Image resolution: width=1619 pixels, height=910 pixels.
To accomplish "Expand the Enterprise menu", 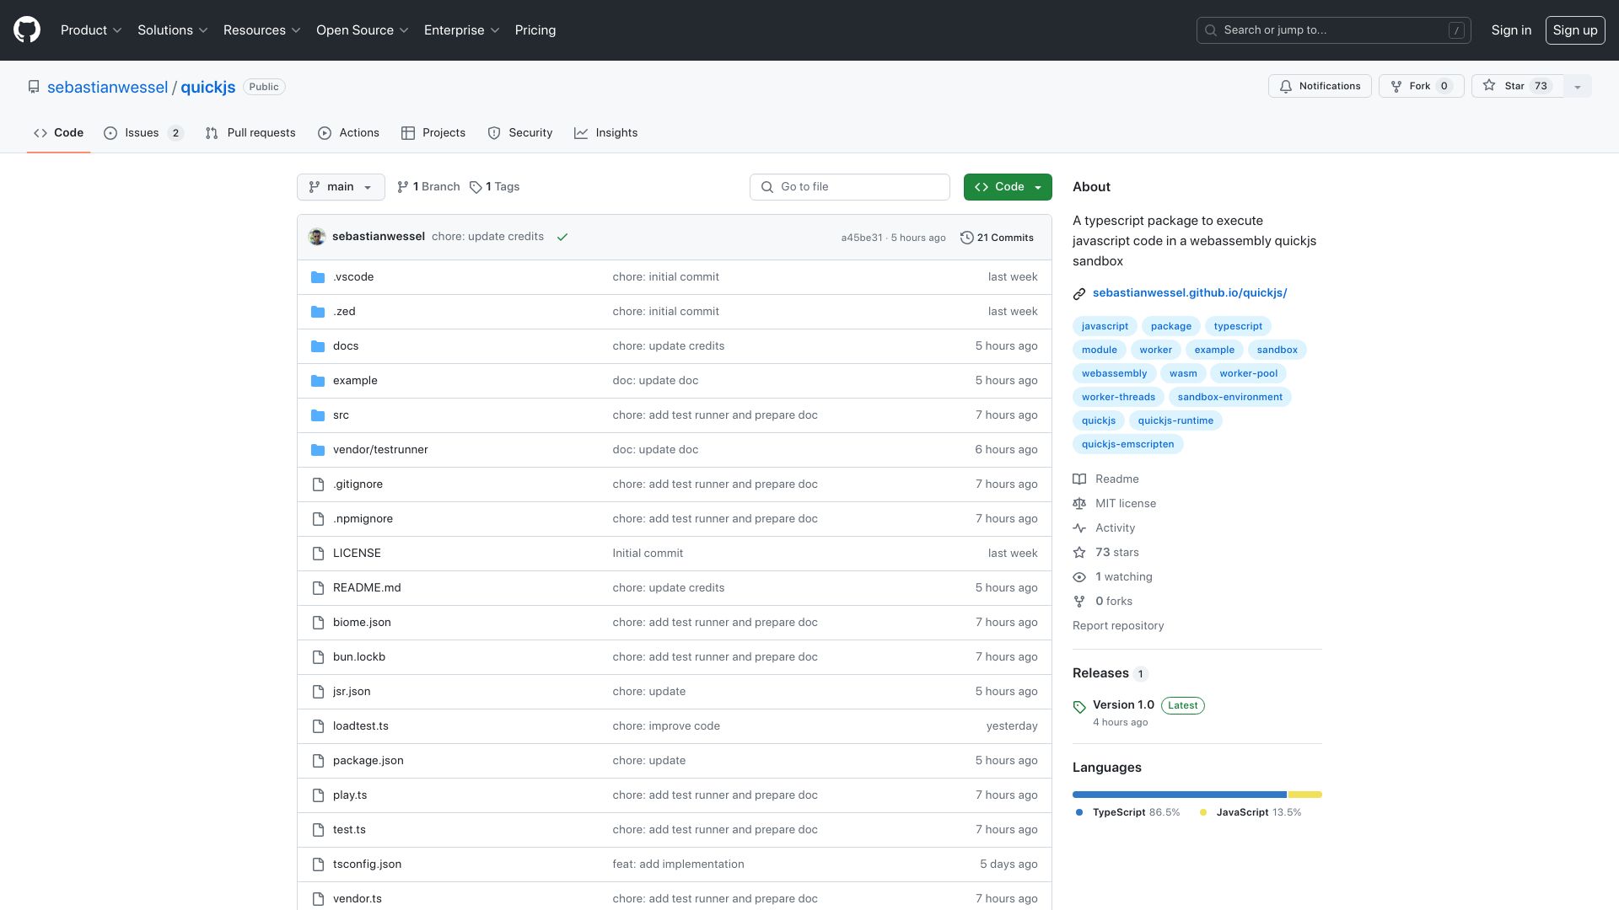I will [461, 30].
